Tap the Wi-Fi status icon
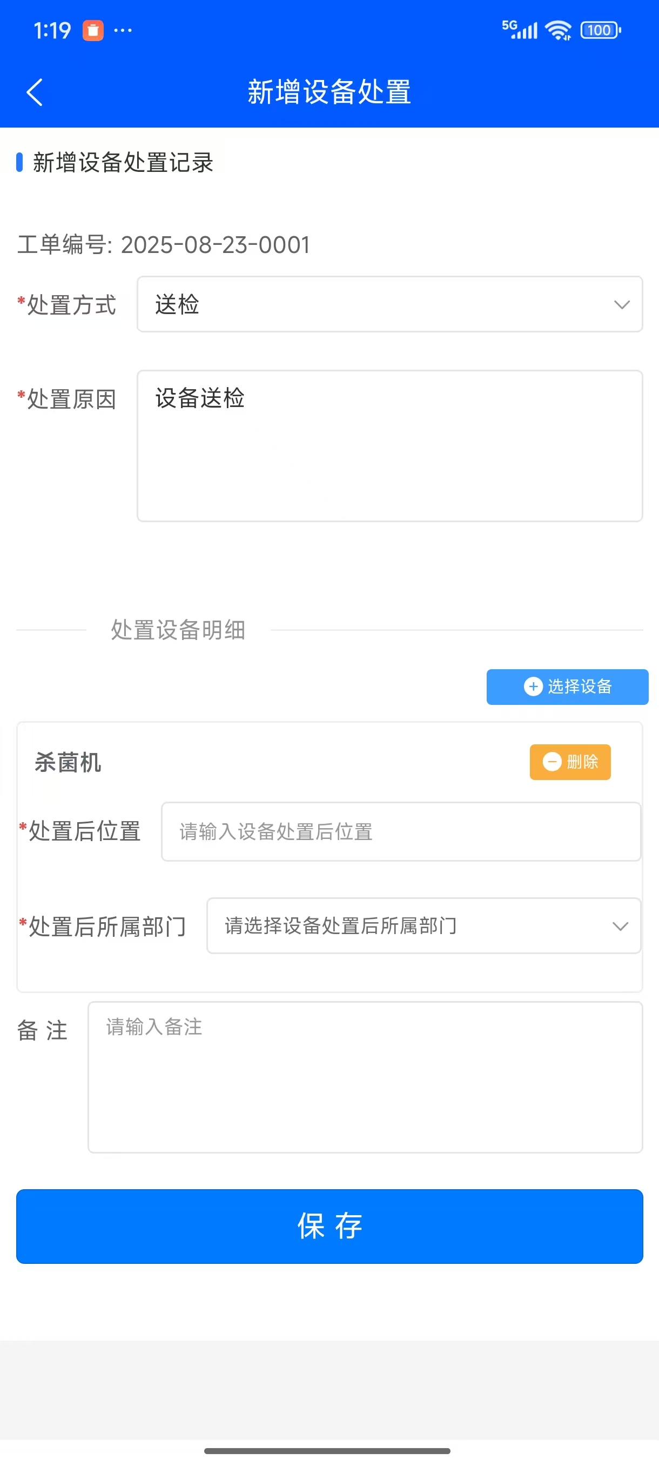Image resolution: width=659 pixels, height=1466 pixels. coord(558,30)
